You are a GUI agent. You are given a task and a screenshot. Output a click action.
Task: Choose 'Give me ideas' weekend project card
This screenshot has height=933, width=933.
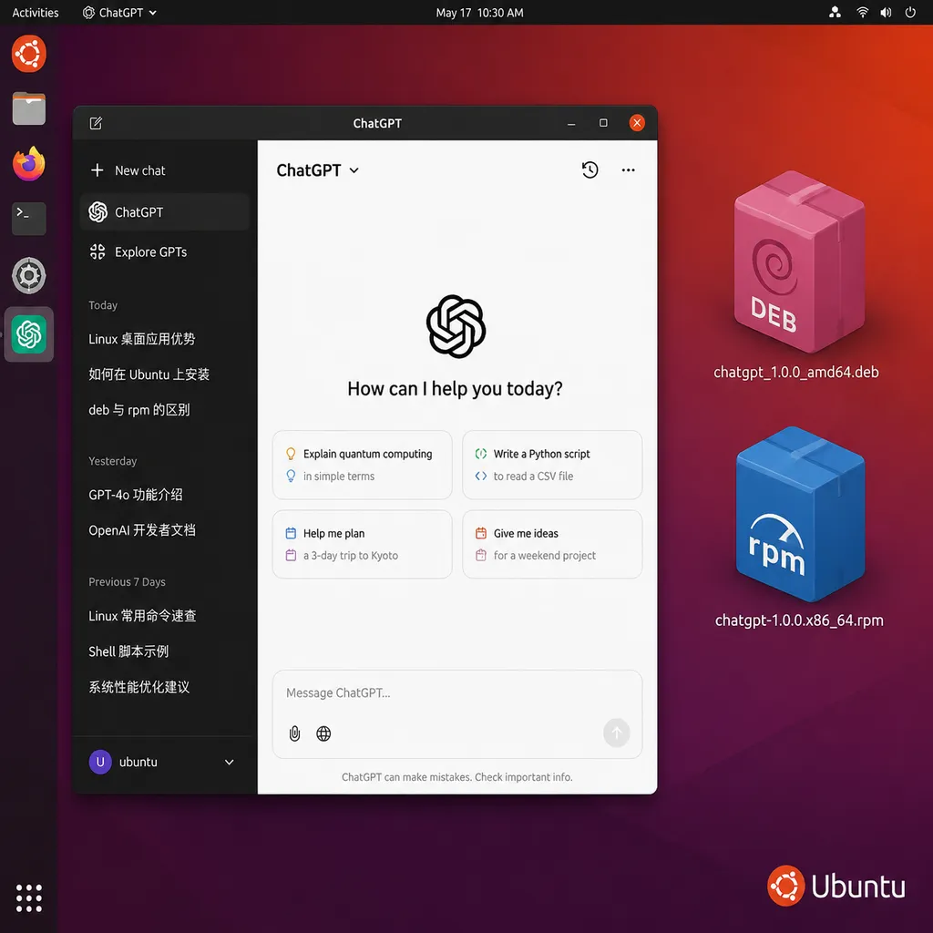point(551,544)
